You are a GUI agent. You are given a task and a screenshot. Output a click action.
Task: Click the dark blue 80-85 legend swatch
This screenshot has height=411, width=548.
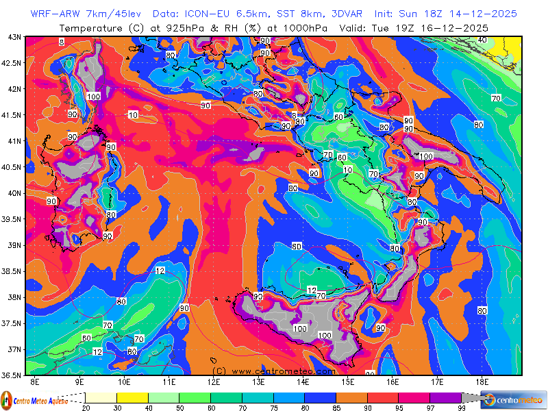319,397
